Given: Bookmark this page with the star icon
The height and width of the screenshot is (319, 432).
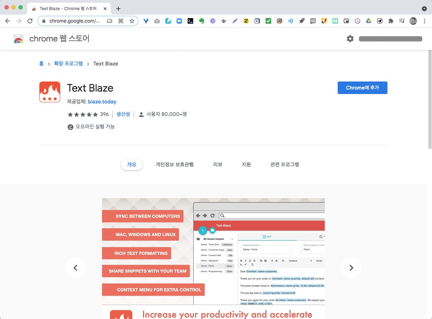Looking at the screenshot, I should point(132,21).
